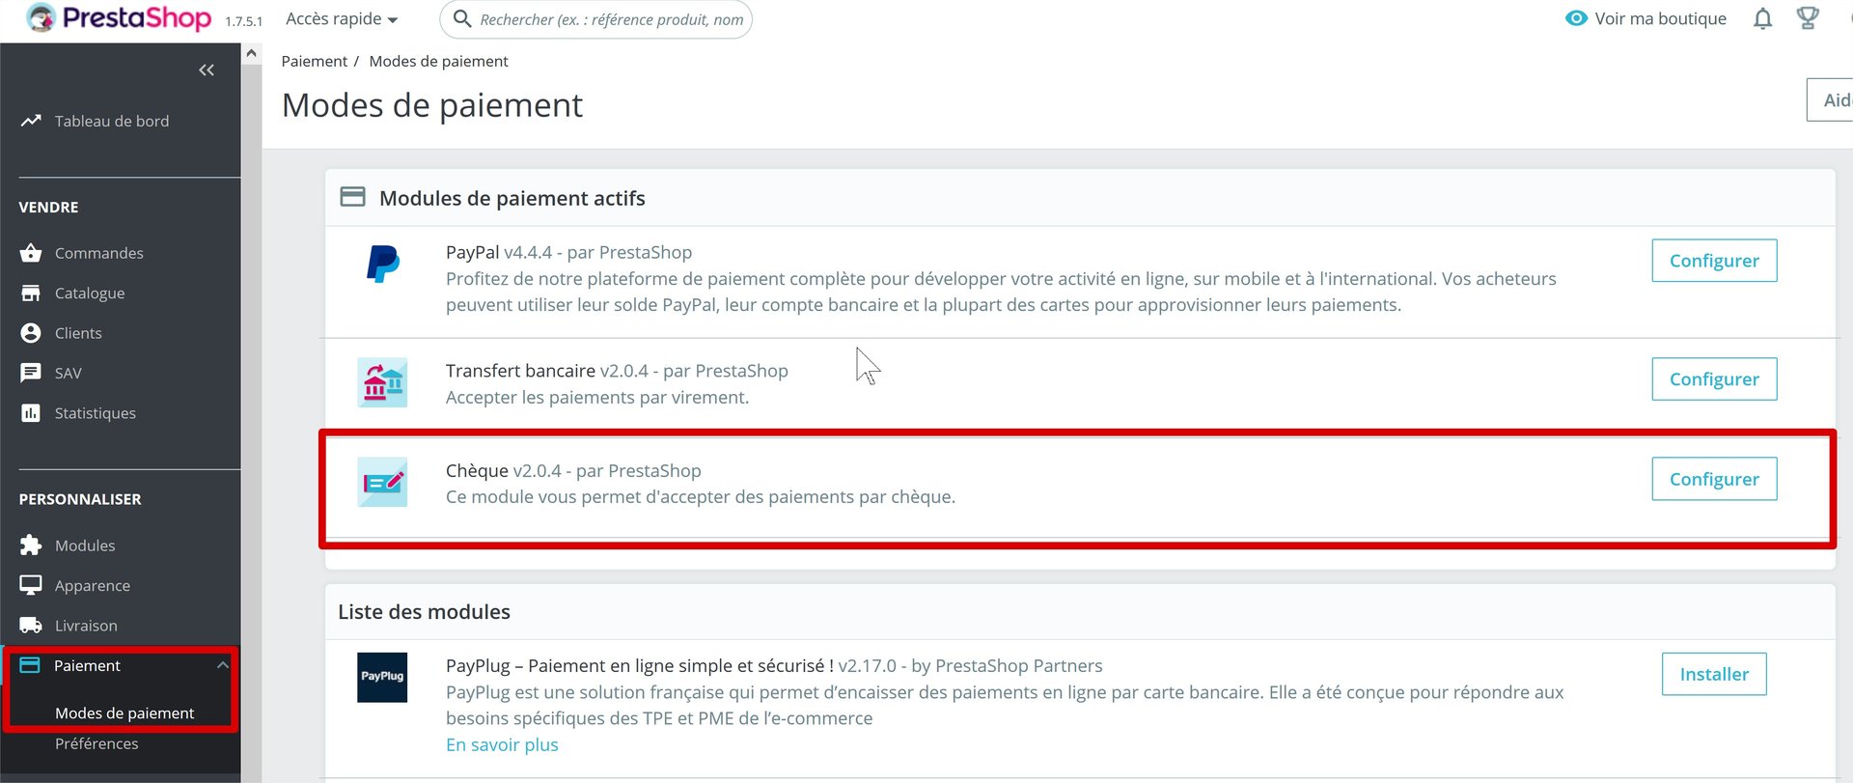1853x783 pixels.
Task: Open Voir ma boutique eye link
Action: tap(1646, 18)
